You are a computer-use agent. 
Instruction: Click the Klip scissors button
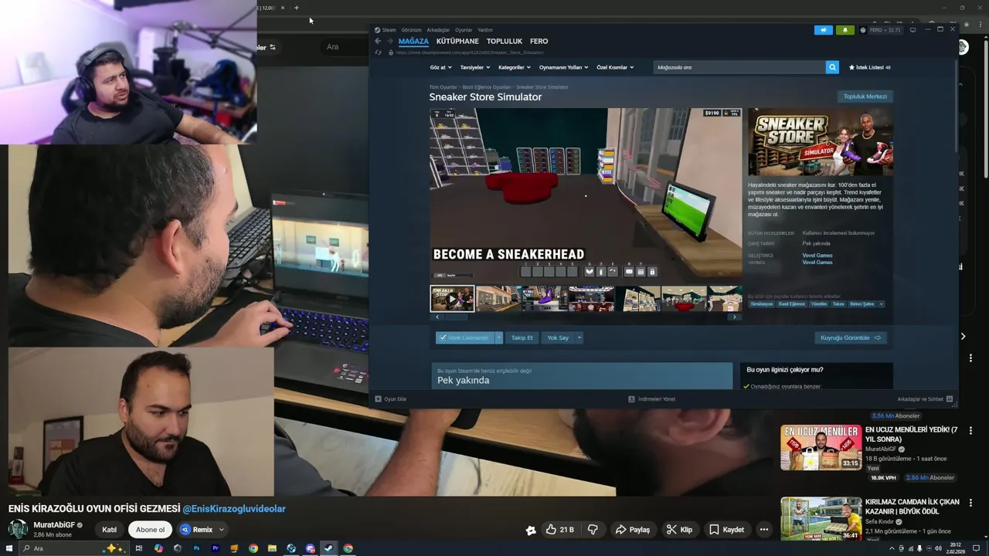point(680,530)
